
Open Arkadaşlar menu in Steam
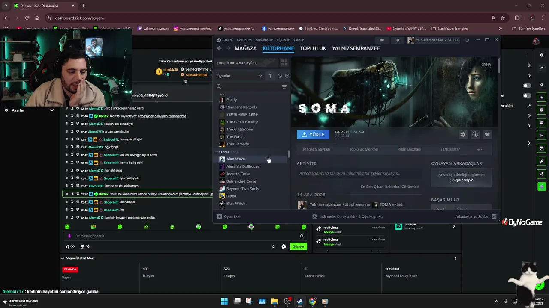click(x=264, y=40)
